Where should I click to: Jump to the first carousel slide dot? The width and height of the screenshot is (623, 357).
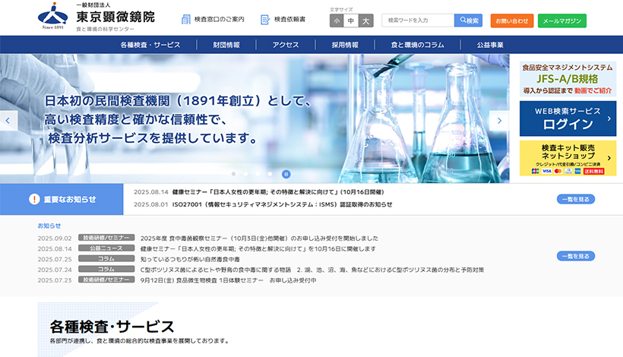point(233,173)
